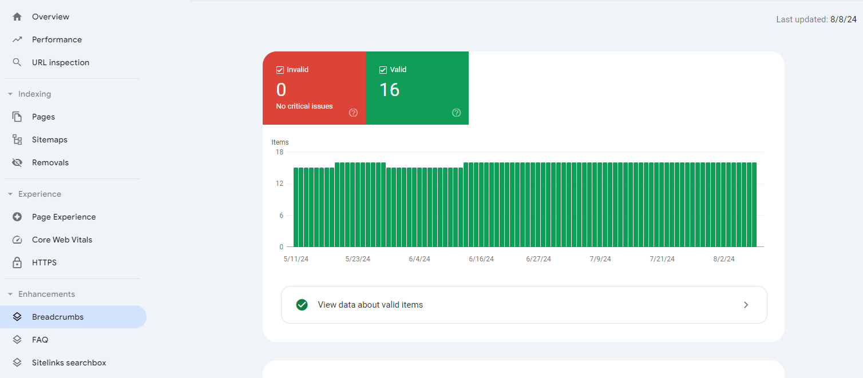Select the green Valid count card
Viewport: 863px width, 378px height.
(417, 88)
